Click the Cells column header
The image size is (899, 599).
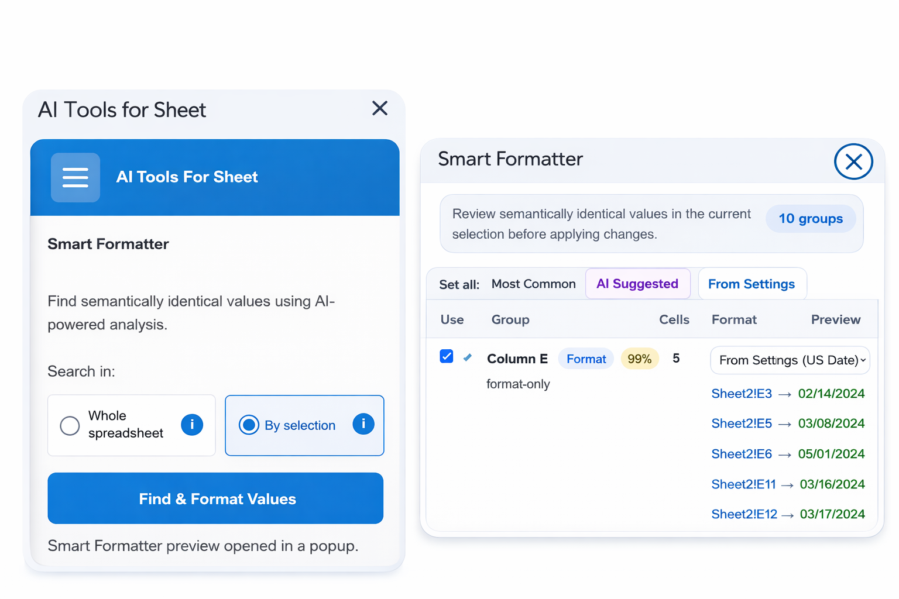point(674,319)
